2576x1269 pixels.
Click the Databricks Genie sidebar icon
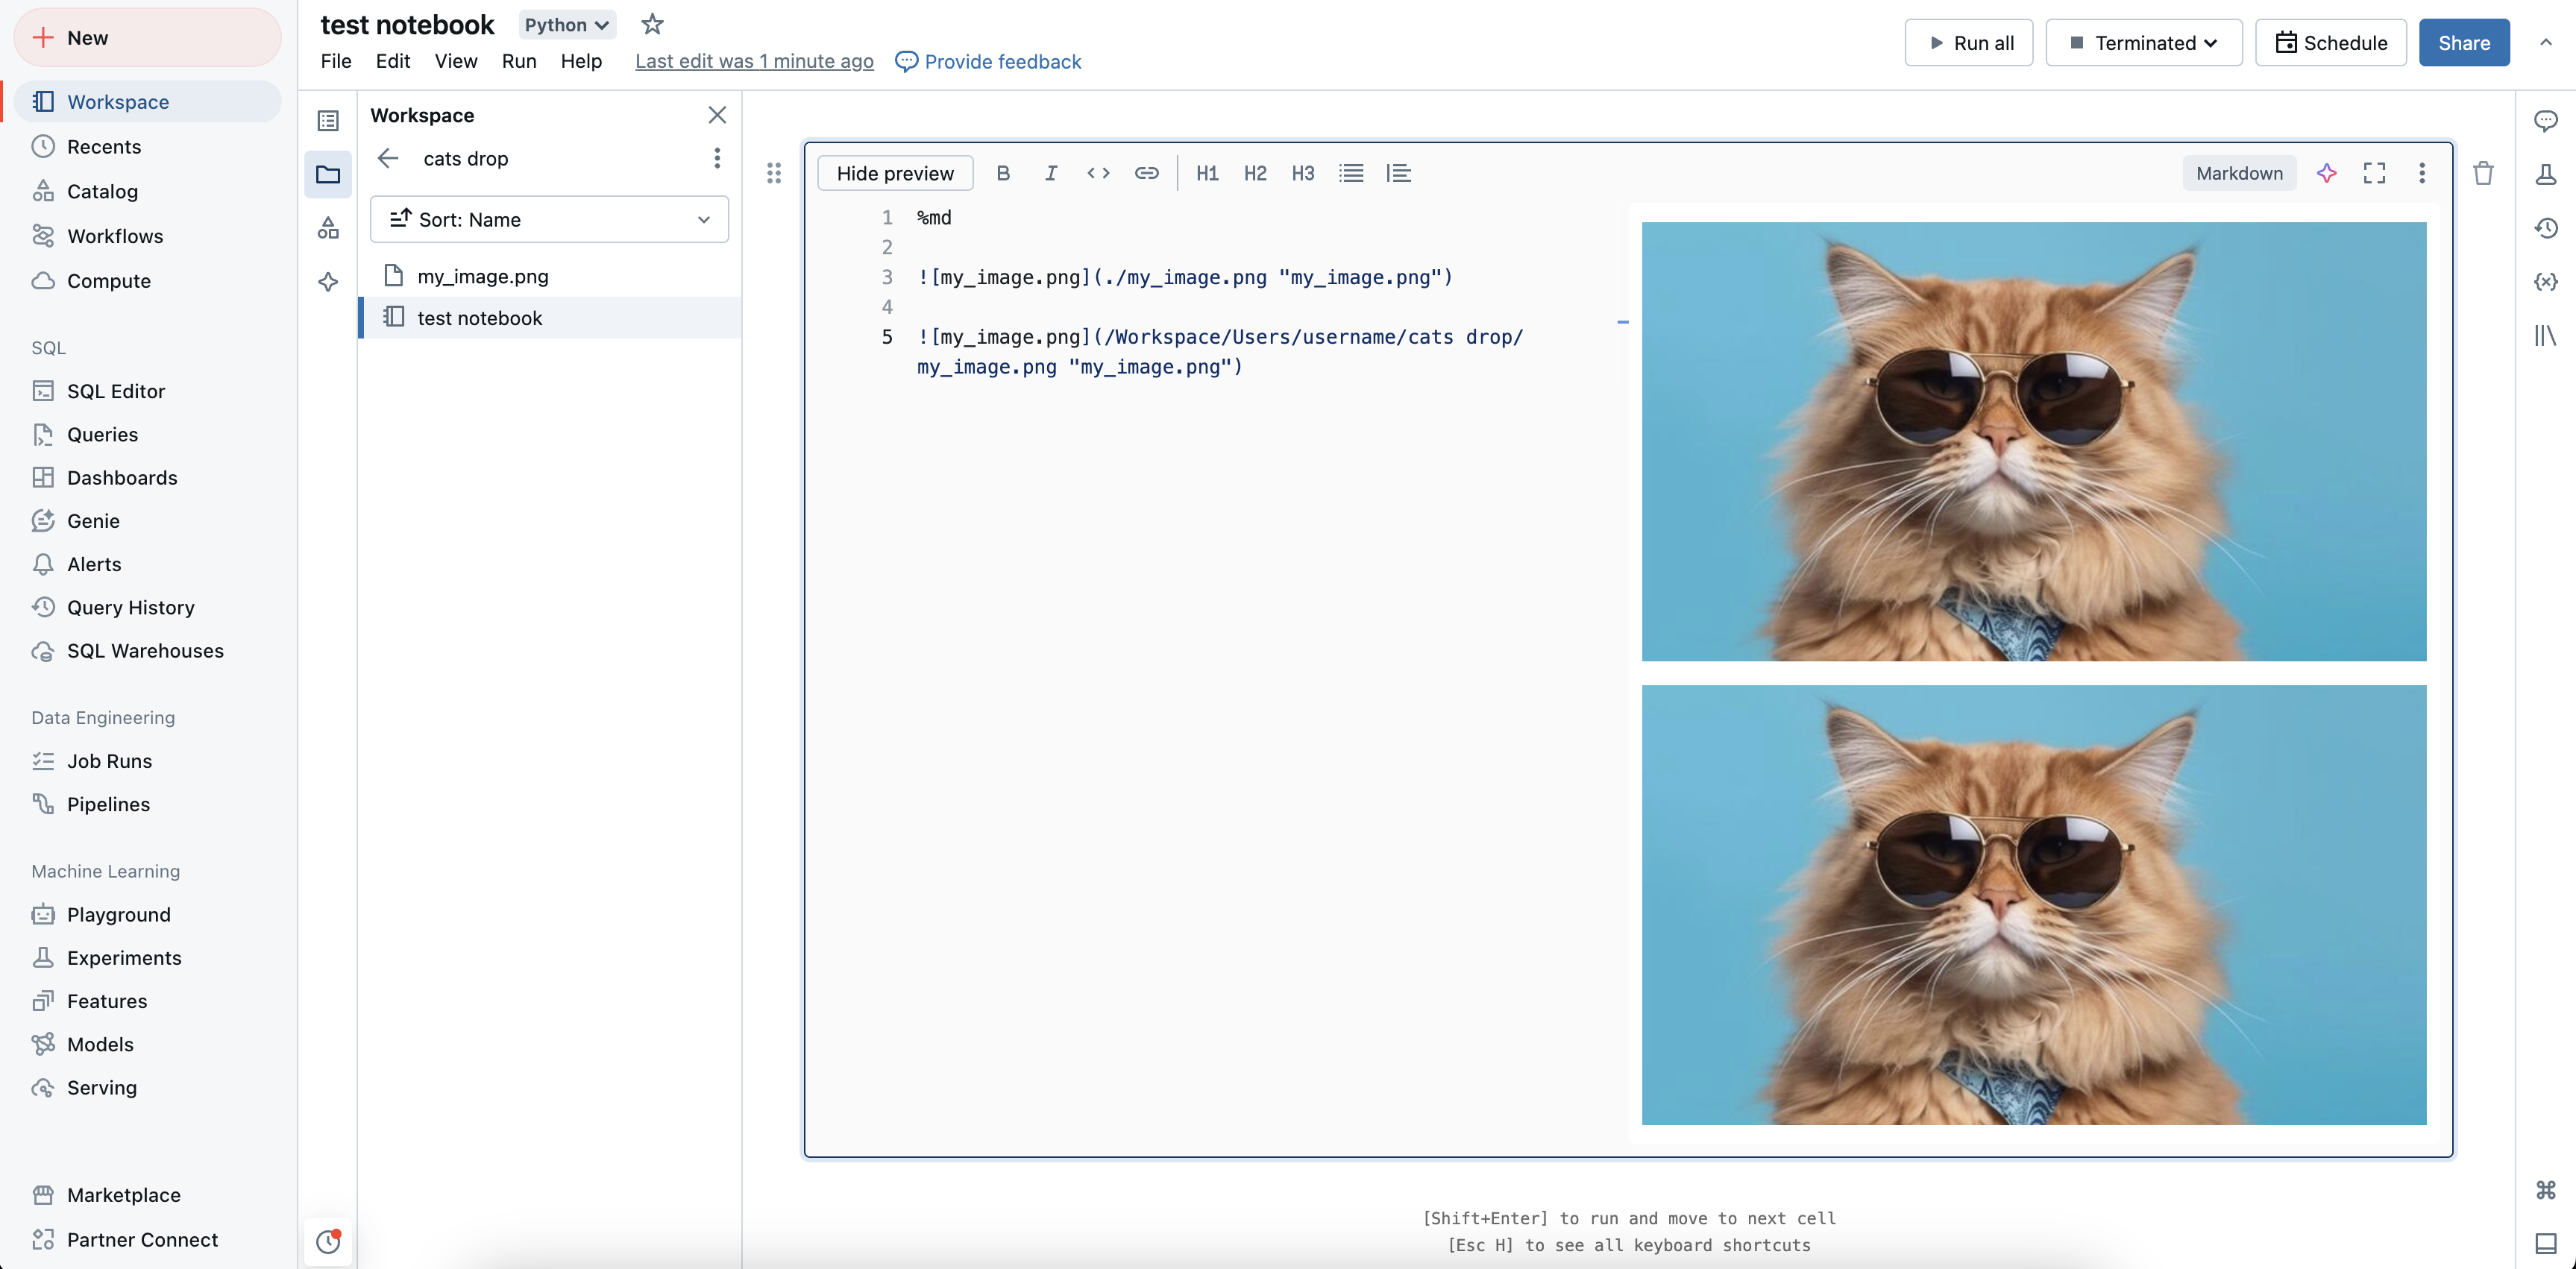(x=43, y=520)
